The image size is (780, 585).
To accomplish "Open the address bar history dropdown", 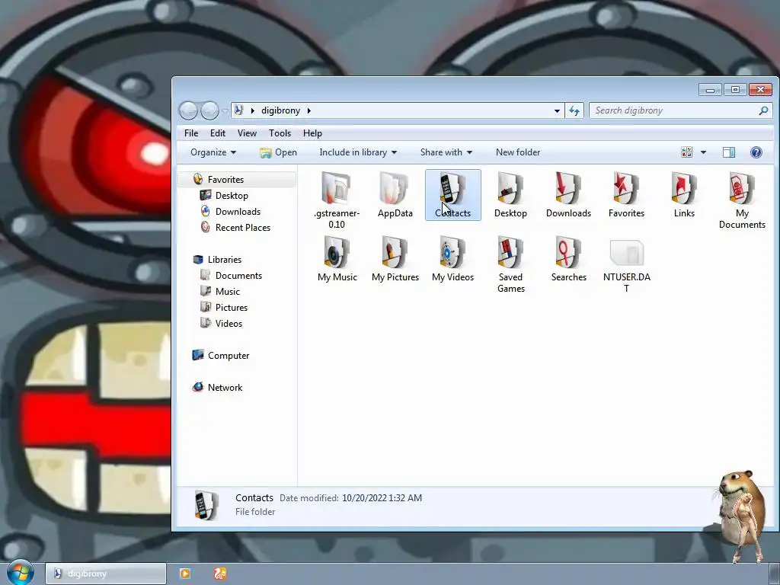I will tap(557, 110).
